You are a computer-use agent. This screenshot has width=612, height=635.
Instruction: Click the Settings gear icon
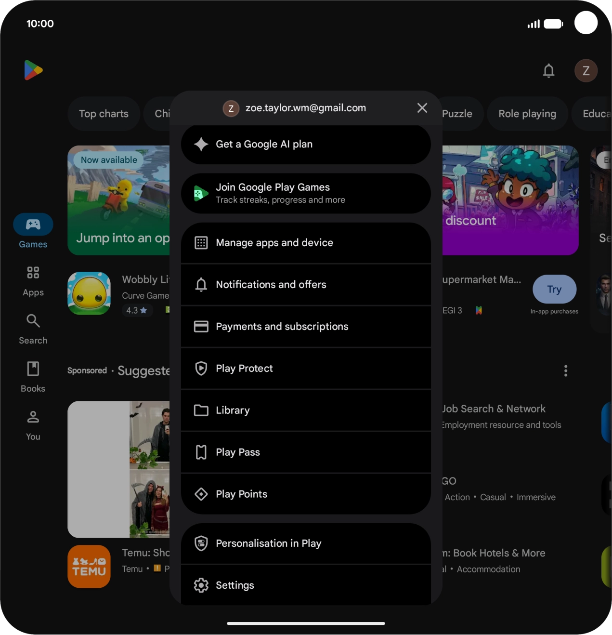(201, 585)
